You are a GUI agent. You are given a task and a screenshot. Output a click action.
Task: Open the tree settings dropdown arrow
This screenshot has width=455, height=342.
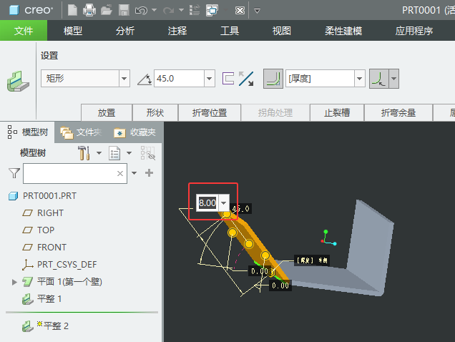coord(99,153)
